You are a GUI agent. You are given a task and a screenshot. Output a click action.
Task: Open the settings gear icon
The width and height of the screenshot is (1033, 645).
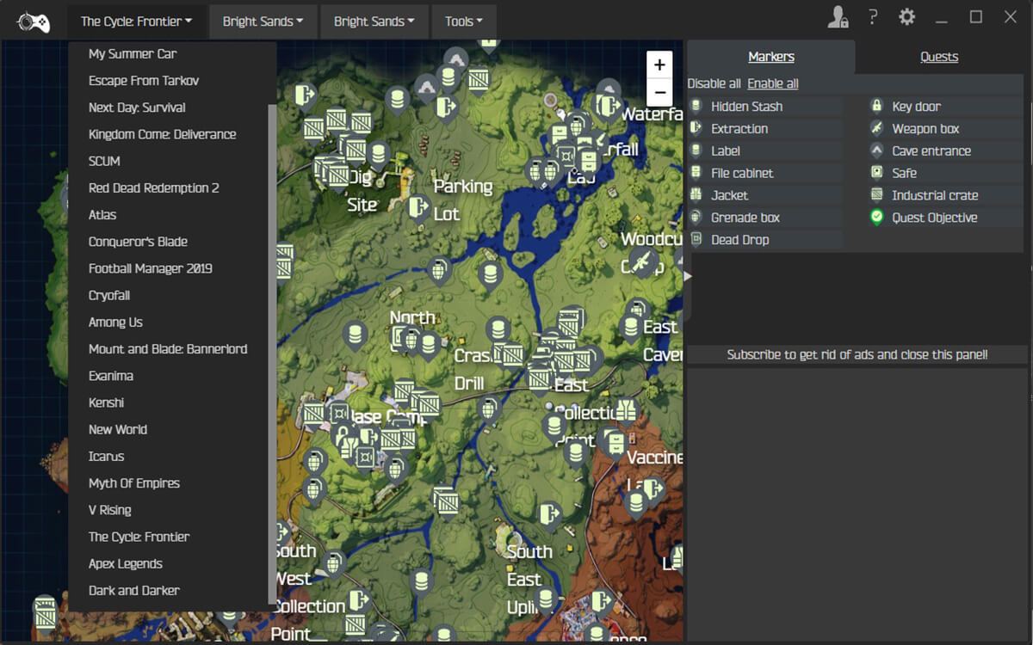coord(906,17)
